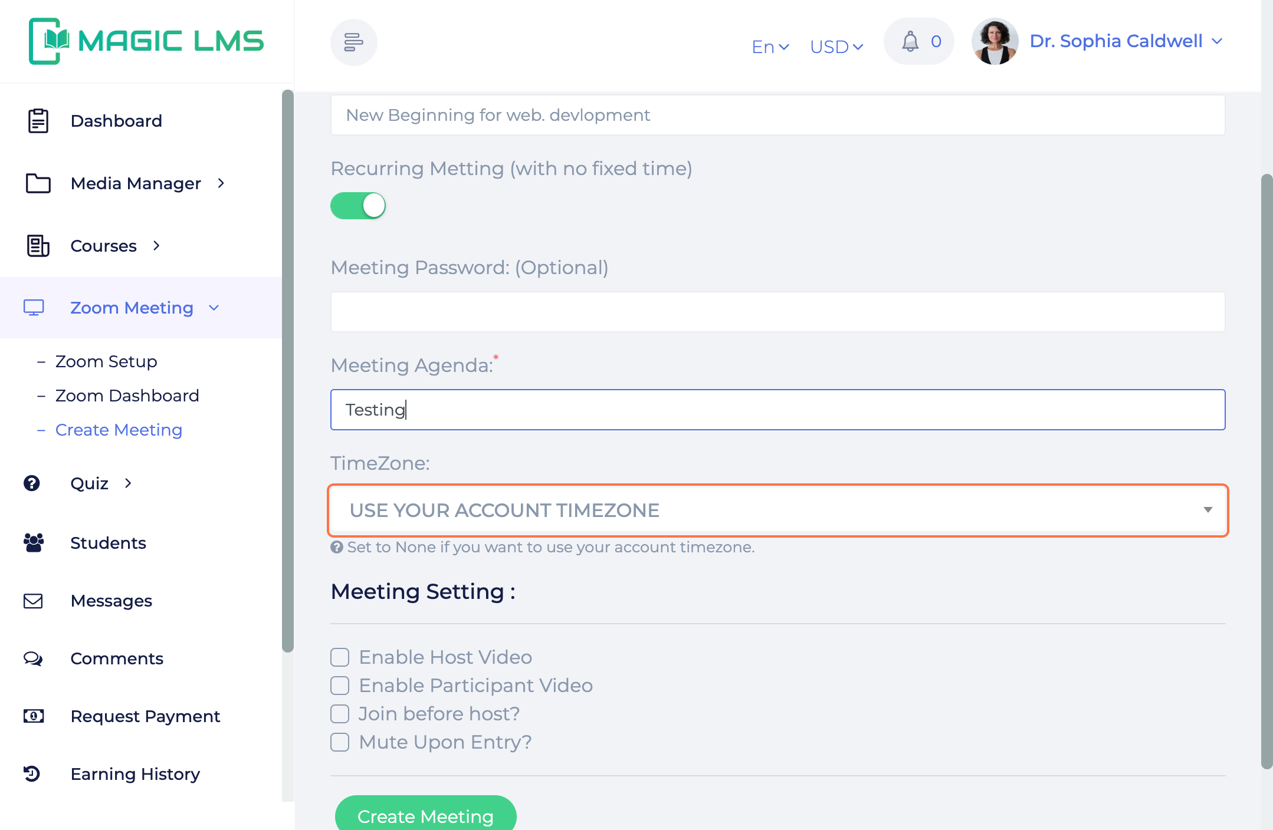
Task: Click the Students group icon
Action: point(34,542)
